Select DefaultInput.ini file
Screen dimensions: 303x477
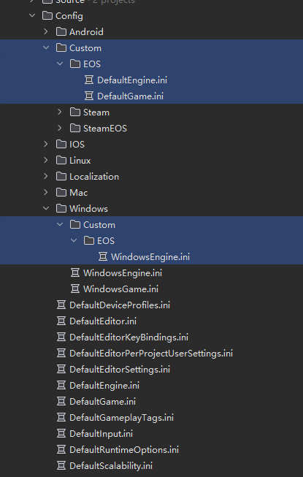(x=101, y=433)
